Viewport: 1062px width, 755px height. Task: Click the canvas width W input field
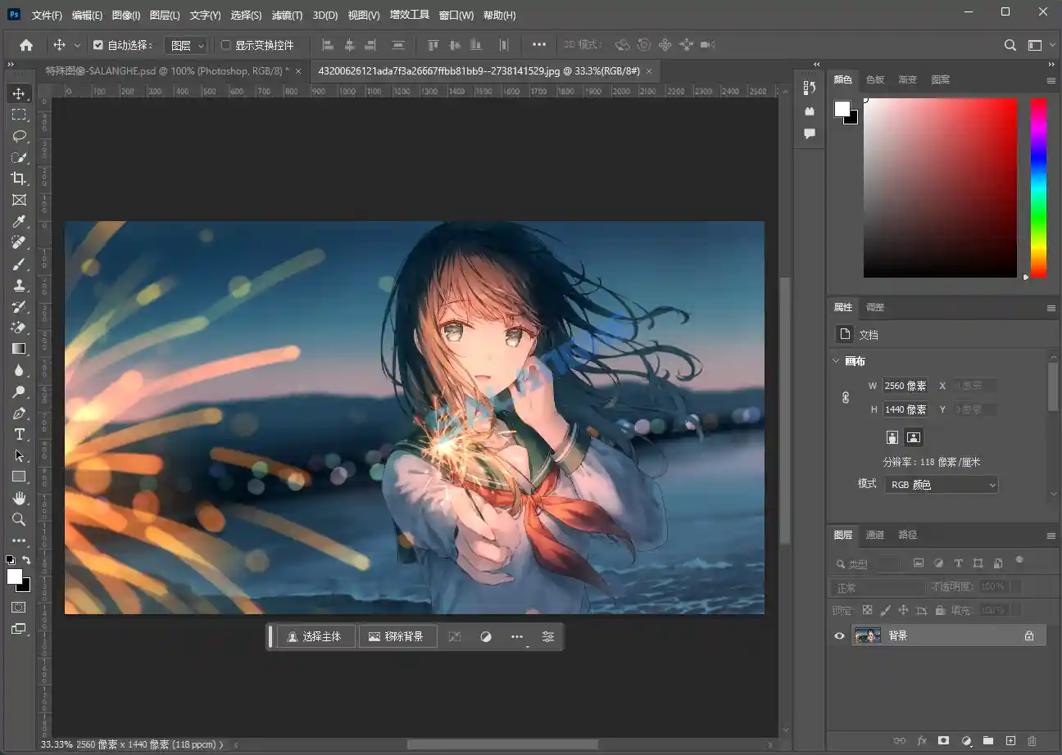(906, 386)
